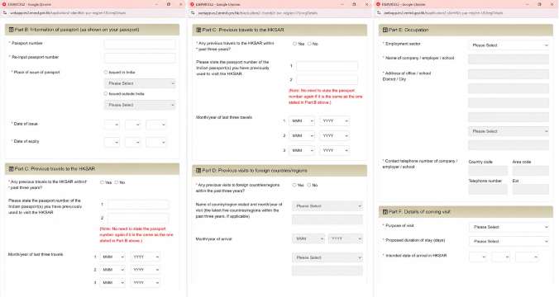Open the Proposed duration of stay dropdown
Image resolution: width=559 pixels, height=297 pixels.
pos(509,241)
